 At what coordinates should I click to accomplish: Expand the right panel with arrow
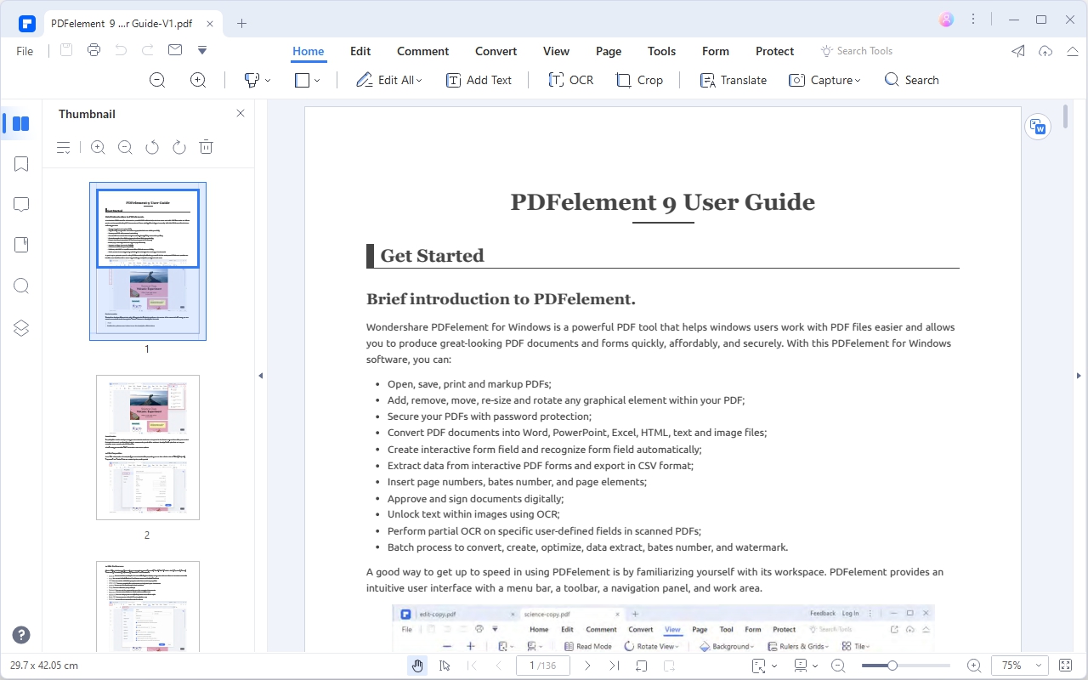tap(1079, 375)
